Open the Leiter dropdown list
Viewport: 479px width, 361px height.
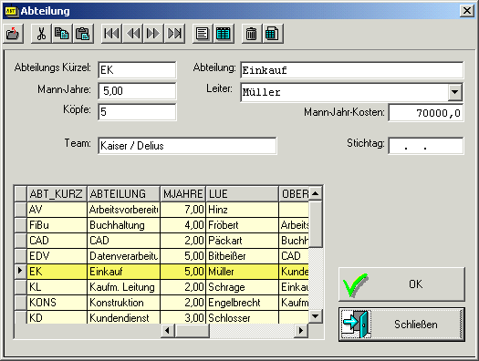(x=455, y=92)
